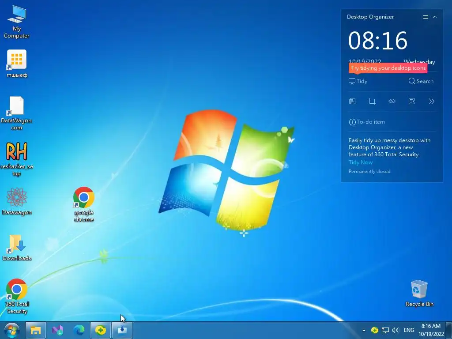The image size is (452, 339).
Task: Open the download installer taskbar button
Action: 122,330
